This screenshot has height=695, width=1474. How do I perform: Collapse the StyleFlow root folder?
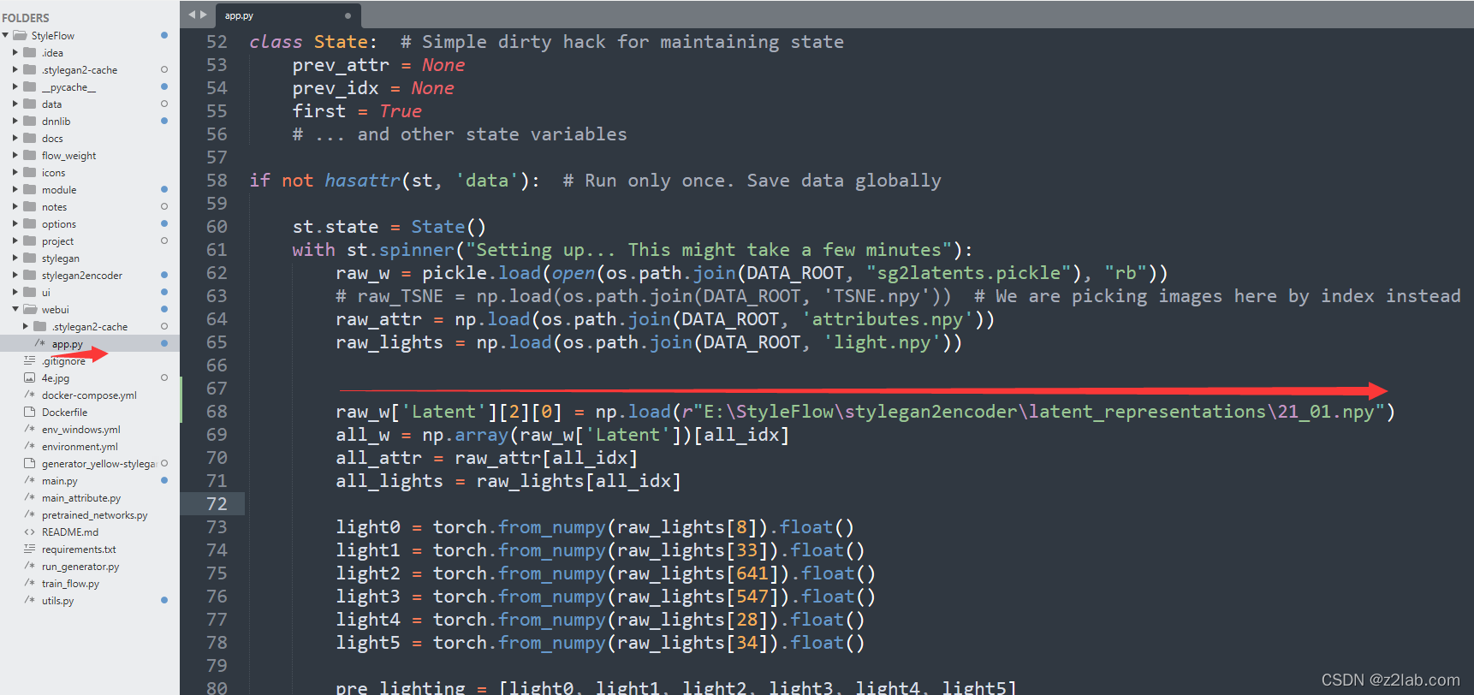[6, 35]
